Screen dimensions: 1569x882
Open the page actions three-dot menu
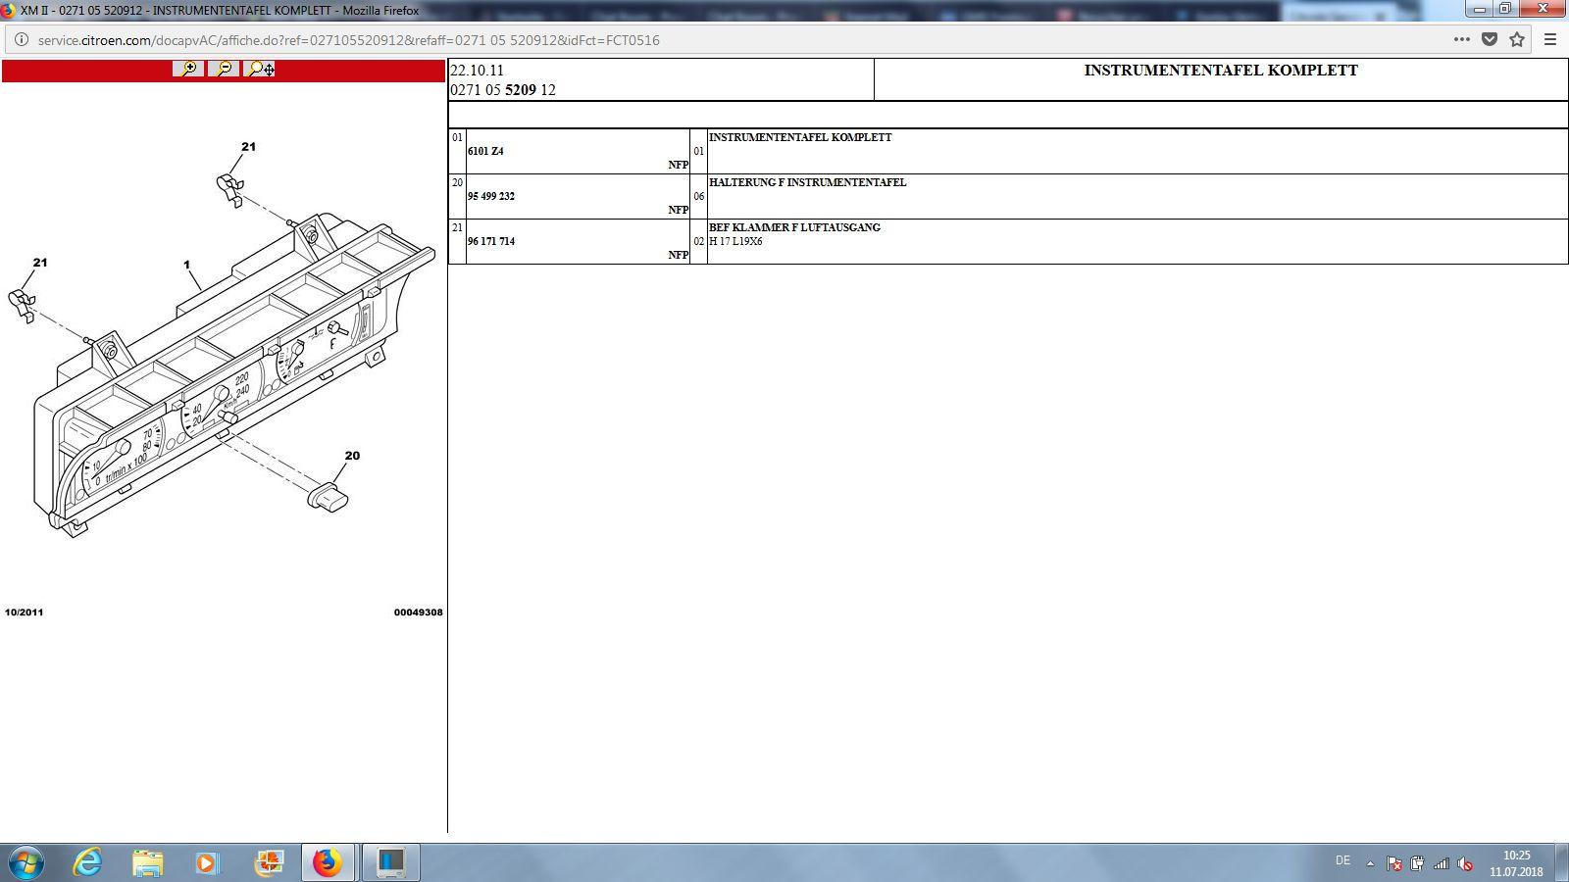coord(1461,40)
